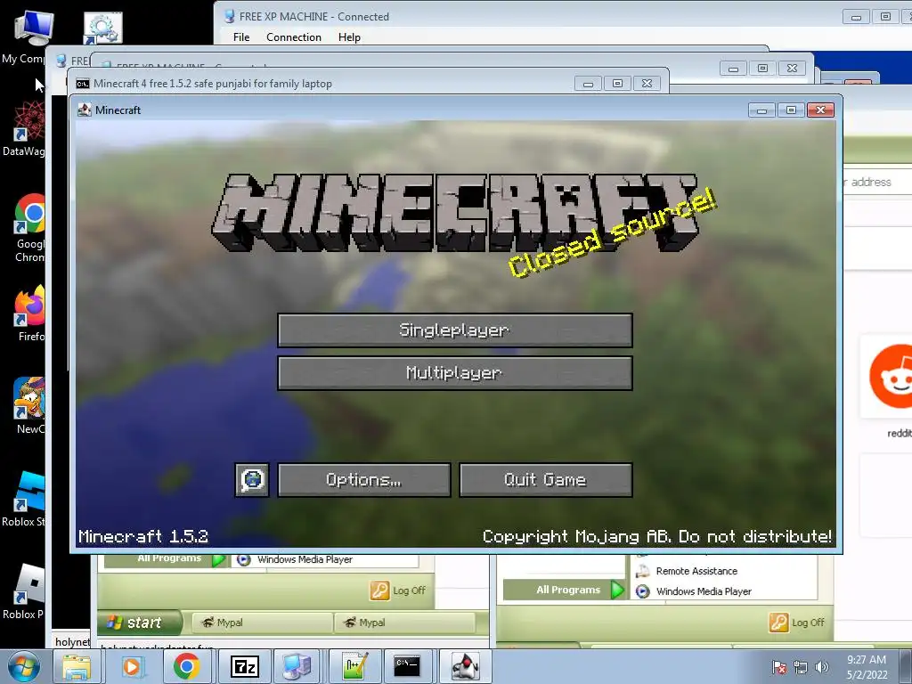Open 7-Zip from the taskbar
Viewport: 912px width, 684px height.
pyautogui.click(x=244, y=666)
